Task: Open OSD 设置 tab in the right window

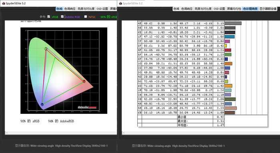Action: pos(219,9)
